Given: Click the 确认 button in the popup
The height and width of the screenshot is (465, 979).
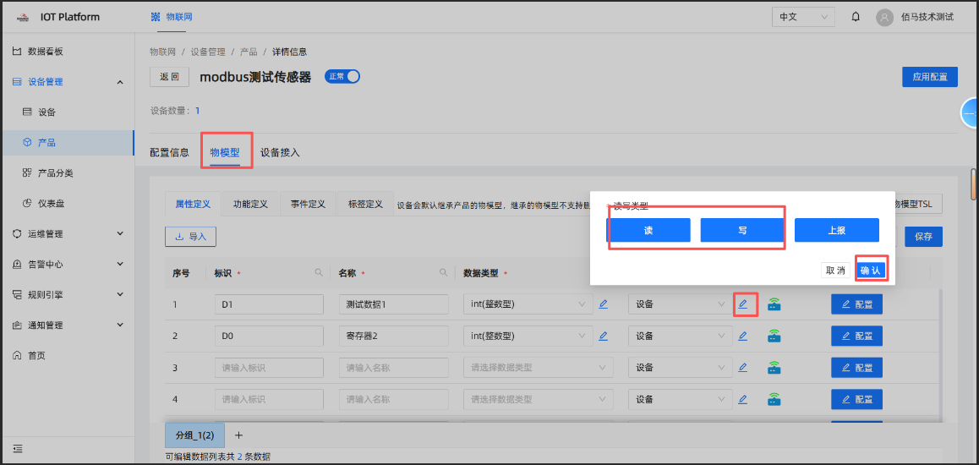Looking at the screenshot, I should point(870,271).
